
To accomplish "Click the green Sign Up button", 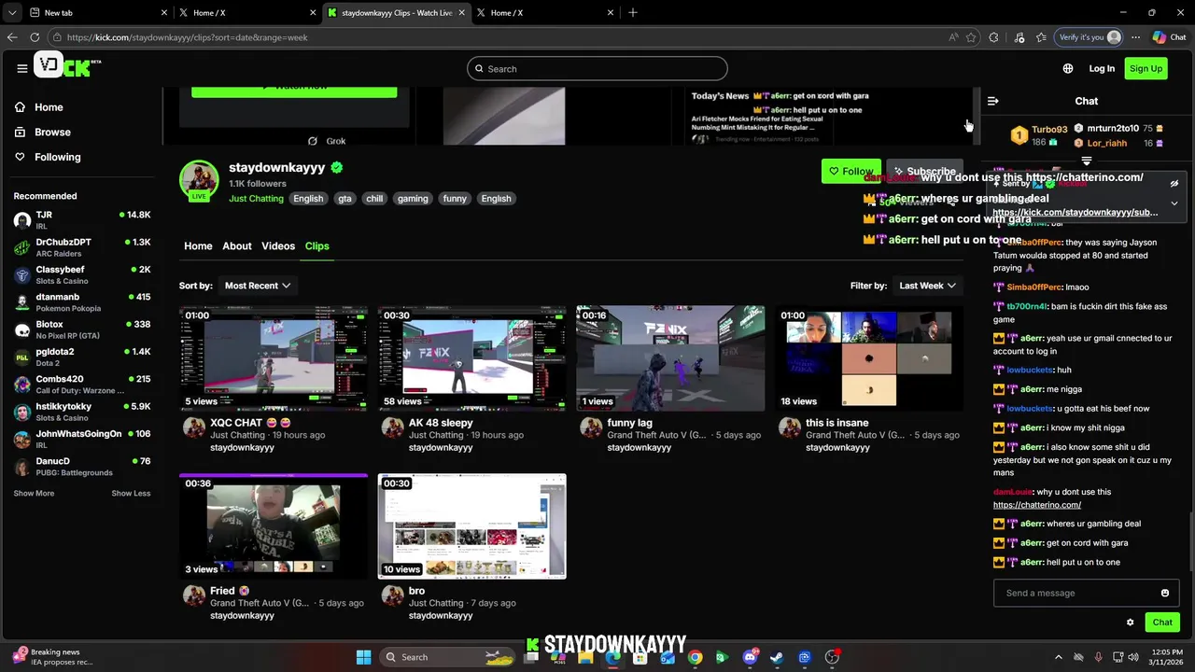I will pyautogui.click(x=1146, y=68).
